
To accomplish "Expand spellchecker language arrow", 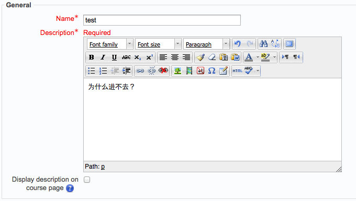I will 258,71.
